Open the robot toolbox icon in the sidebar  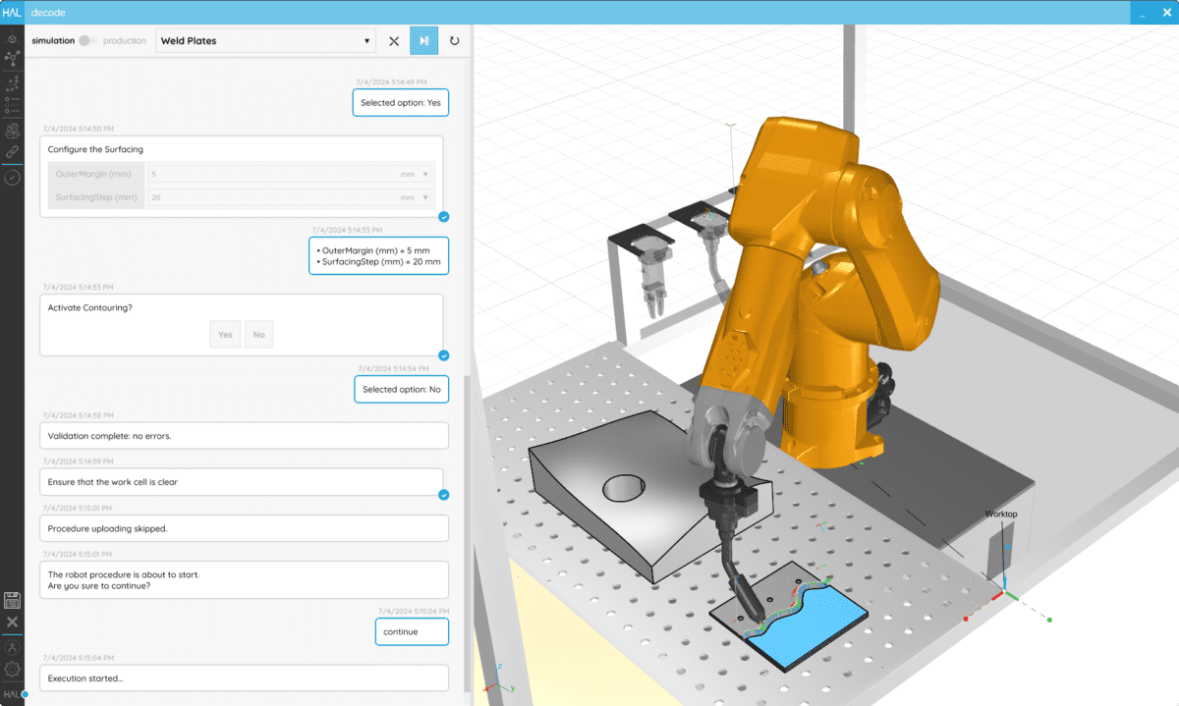(x=12, y=130)
